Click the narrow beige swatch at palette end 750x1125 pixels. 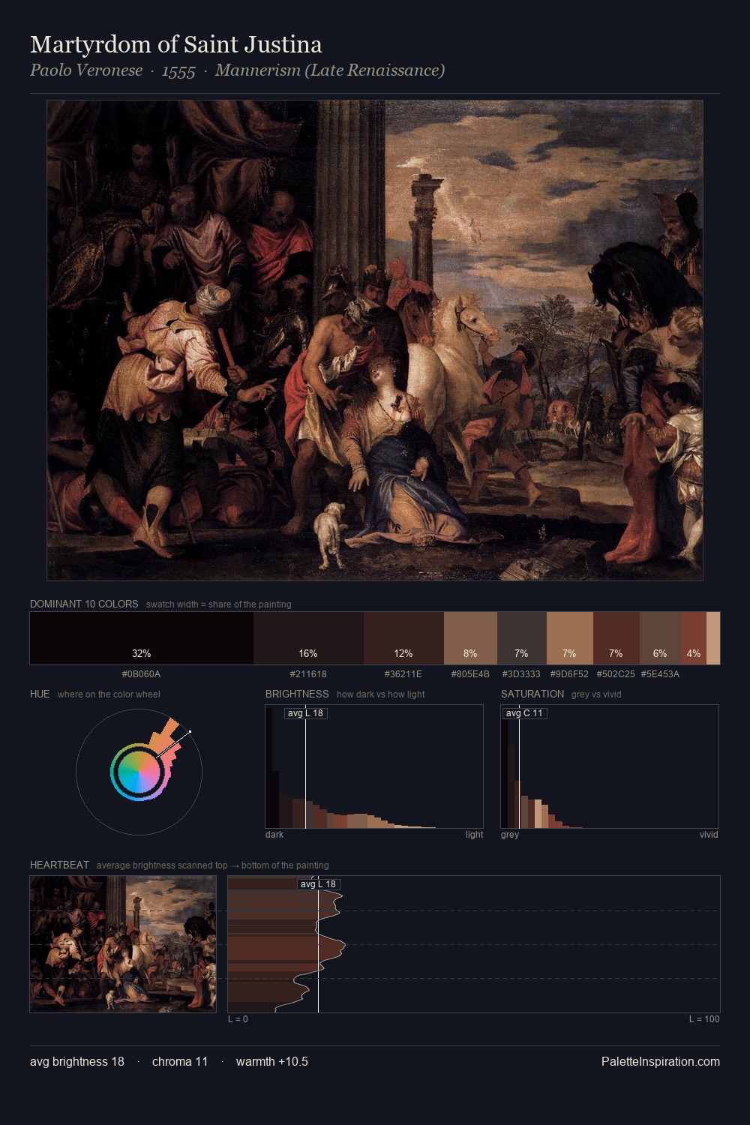713,638
